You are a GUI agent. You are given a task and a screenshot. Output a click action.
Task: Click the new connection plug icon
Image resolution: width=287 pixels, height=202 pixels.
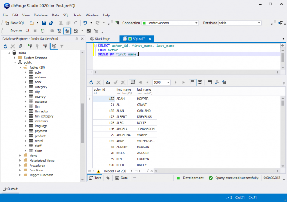tap(29, 46)
